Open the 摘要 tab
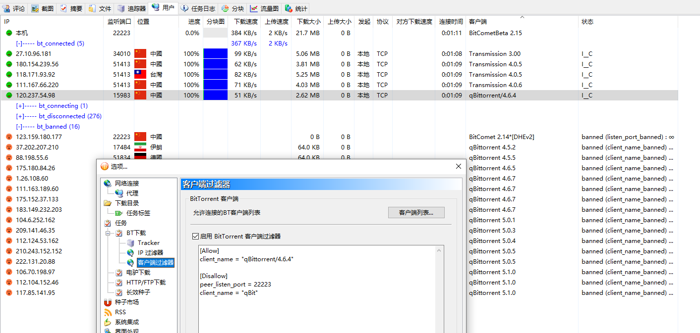The height and width of the screenshot is (333, 700). click(x=71, y=8)
